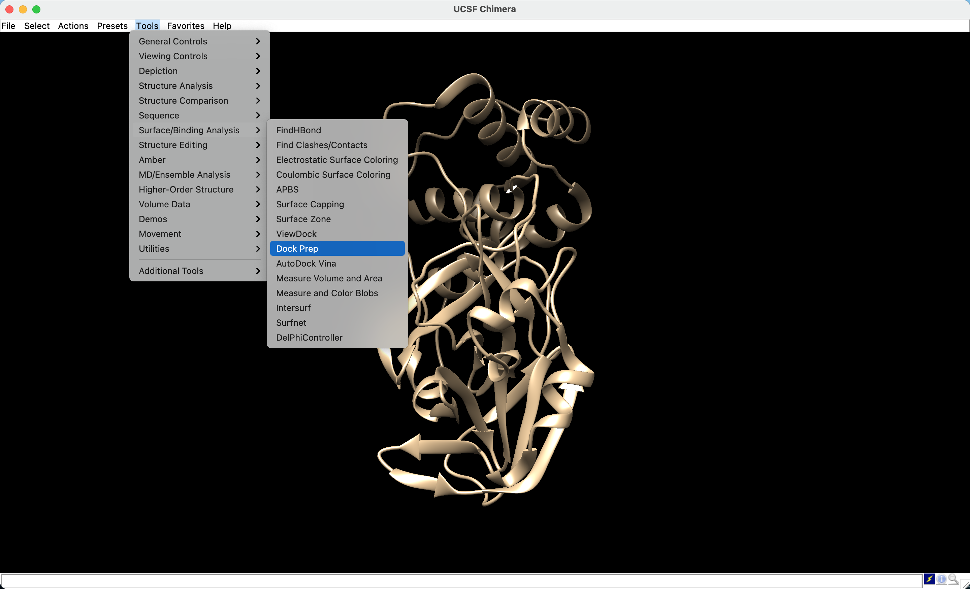This screenshot has height=589, width=970.
Task: Choose Volume Data in Tools menu
Action: coord(200,204)
